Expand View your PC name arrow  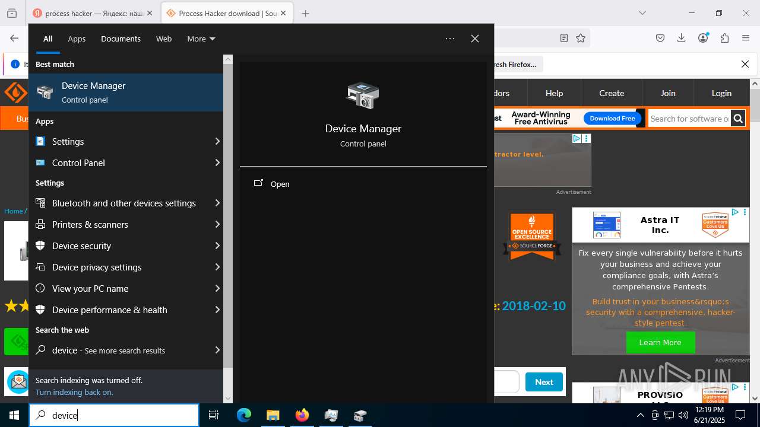(x=217, y=288)
